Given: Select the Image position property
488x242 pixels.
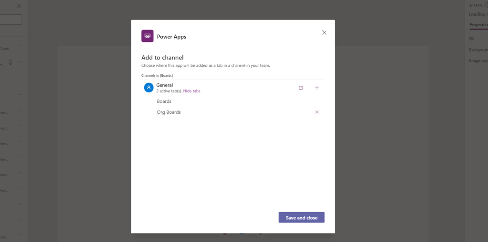Looking at the screenshot, I should tap(478, 60).
